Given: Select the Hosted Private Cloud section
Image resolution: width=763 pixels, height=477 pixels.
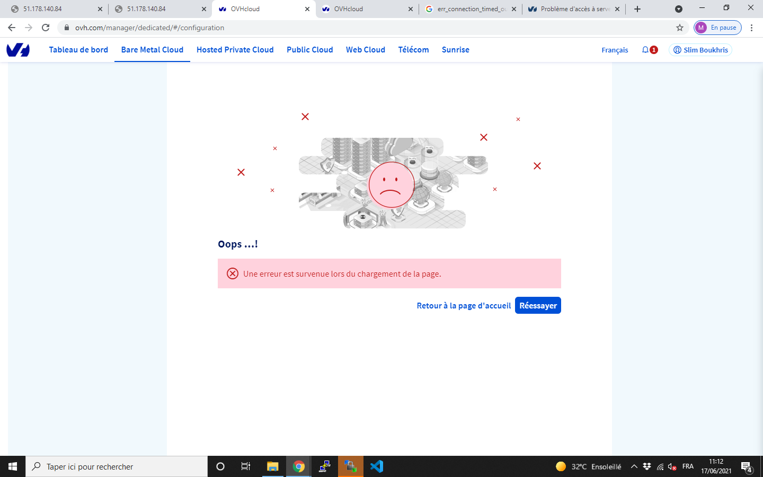Looking at the screenshot, I should tap(235, 50).
